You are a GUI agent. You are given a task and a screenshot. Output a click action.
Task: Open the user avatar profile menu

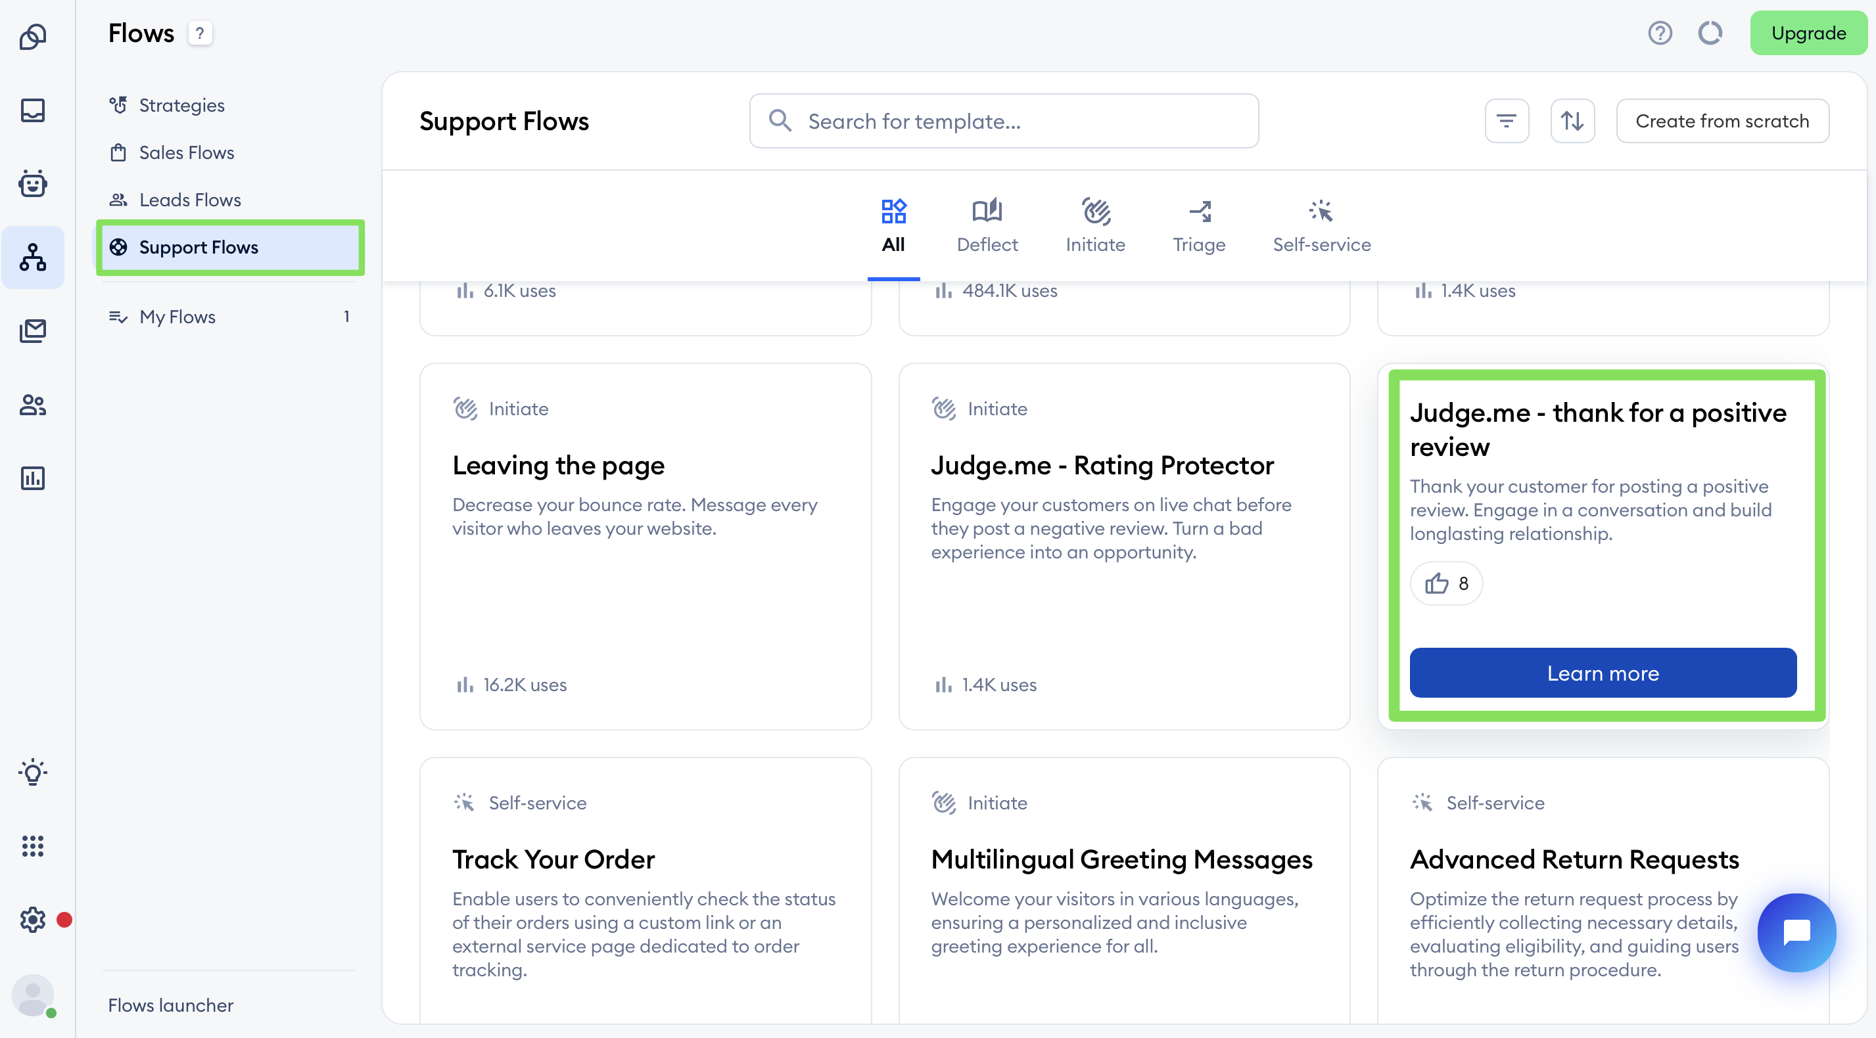click(33, 995)
